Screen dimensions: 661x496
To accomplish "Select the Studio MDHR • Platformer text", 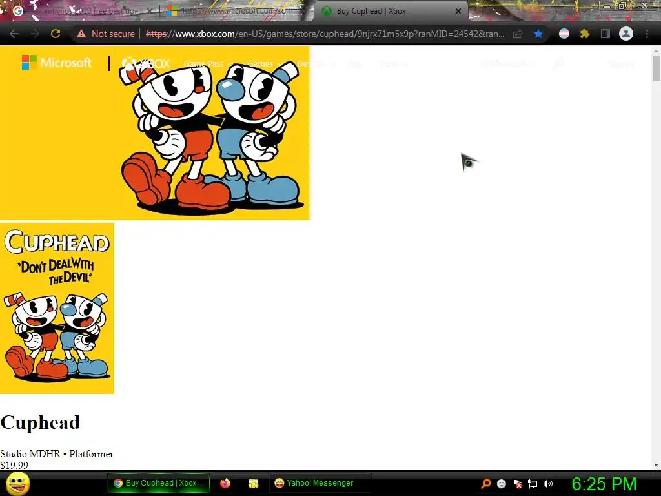I will click(x=57, y=454).
